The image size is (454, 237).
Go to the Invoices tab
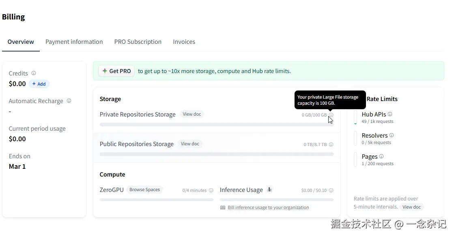click(x=184, y=42)
